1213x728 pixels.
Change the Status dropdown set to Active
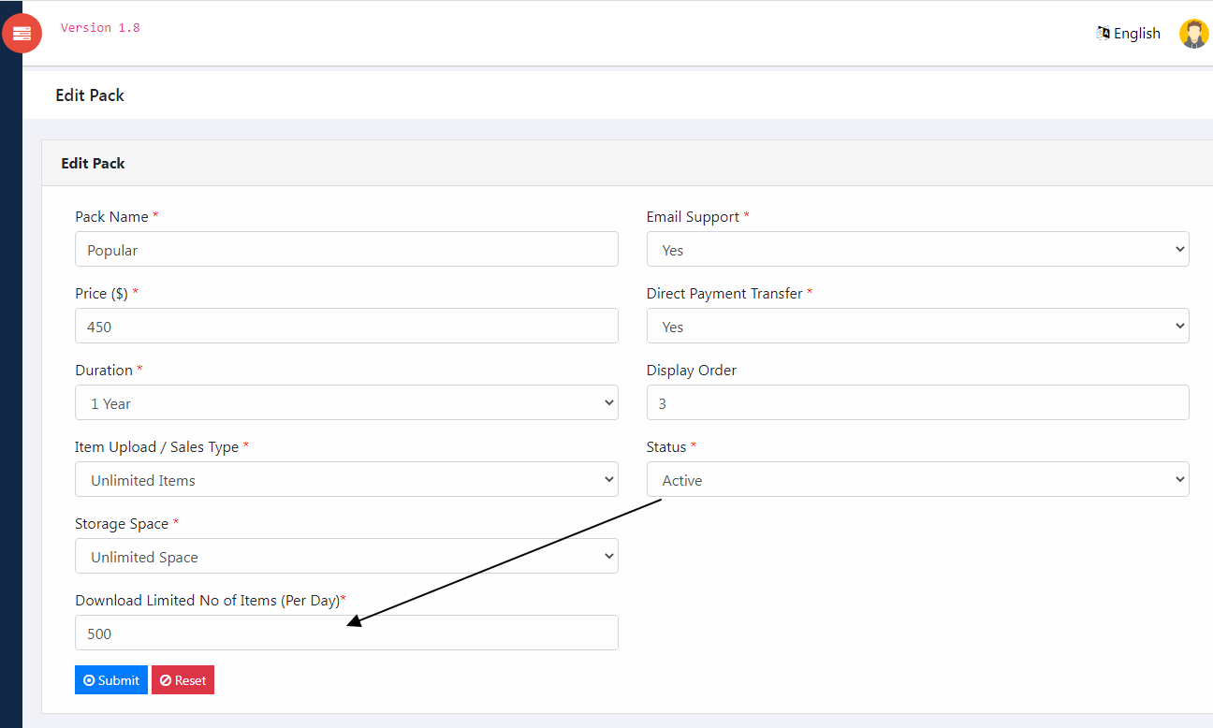(x=917, y=479)
